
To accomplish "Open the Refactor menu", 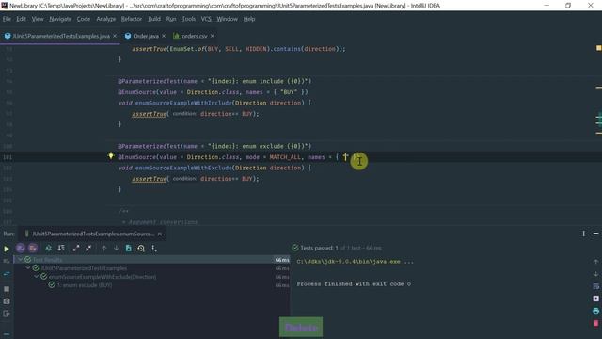I will pyautogui.click(x=132, y=19).
